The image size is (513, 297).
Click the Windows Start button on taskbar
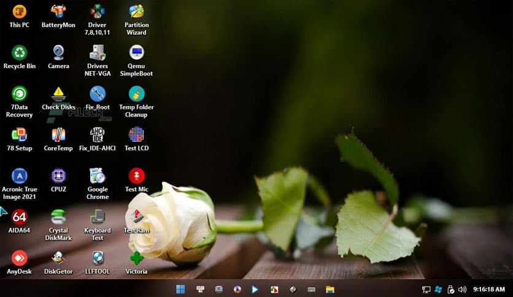(180, 289)
